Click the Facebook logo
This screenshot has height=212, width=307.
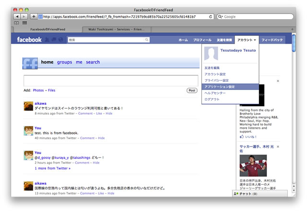[x=29, y=40]
